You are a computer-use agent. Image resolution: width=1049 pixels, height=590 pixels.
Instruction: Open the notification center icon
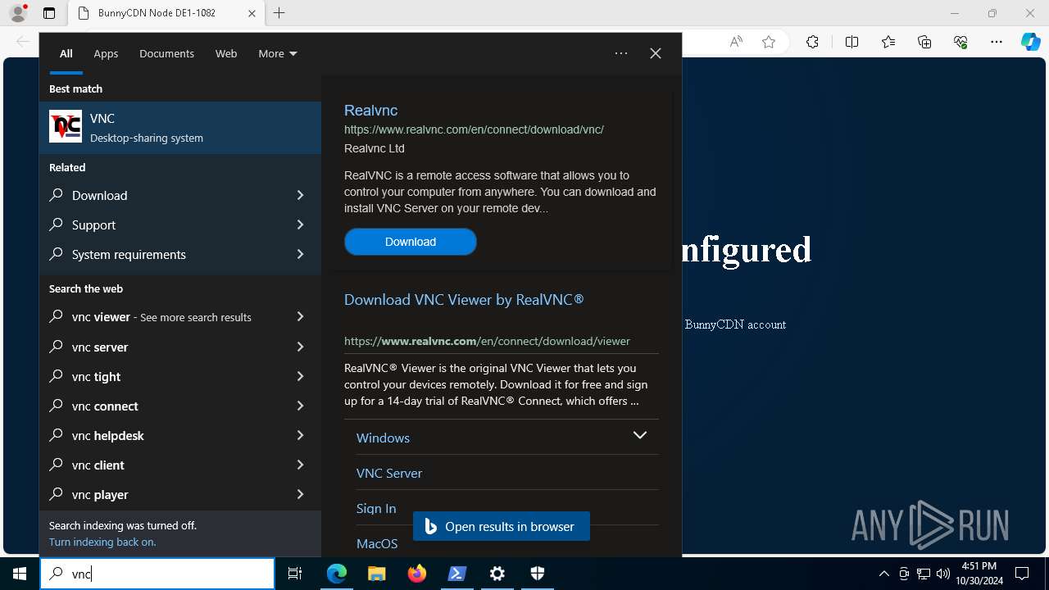point(1022,574)
